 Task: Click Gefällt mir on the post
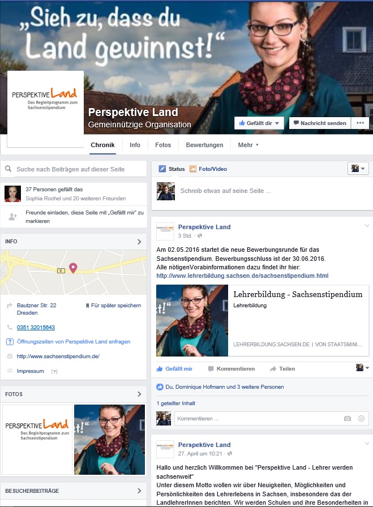(x=175, y=368)
